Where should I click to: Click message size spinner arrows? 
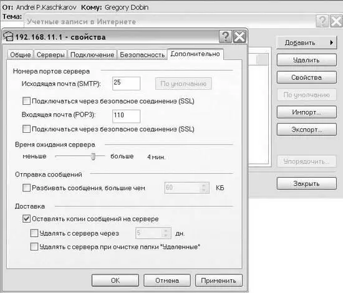204,188
